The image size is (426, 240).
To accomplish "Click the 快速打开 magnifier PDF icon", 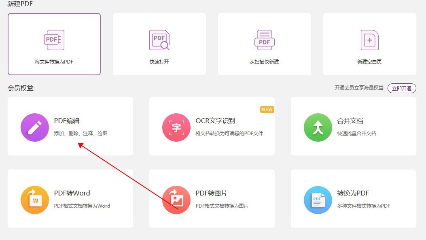I will 159,39.
